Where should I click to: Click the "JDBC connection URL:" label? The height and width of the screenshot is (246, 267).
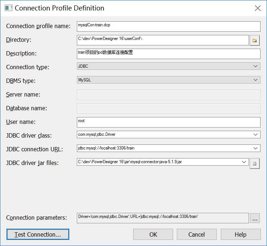tap(35, 149)
